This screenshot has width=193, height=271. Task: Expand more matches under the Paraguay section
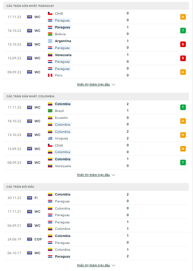click(x=96, y=85)
